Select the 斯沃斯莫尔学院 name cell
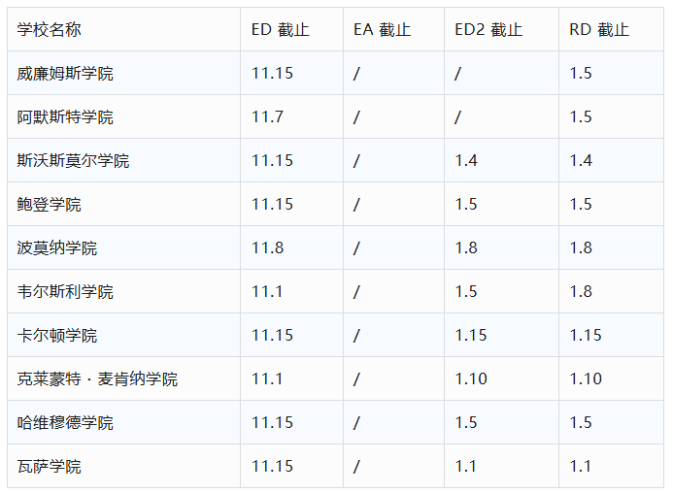Image resolution: width=673 pixels, height=493 pixels. (x=73, y=161)
